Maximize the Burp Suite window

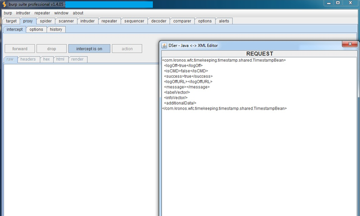tap(338, 3)
